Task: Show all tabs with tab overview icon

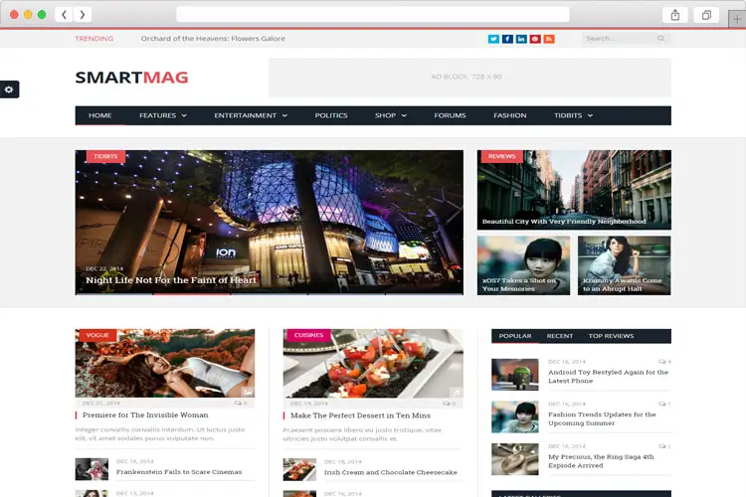Action: click(706, 15)
